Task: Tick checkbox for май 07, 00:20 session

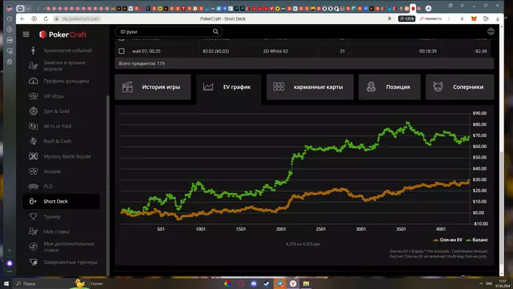Action: pyautogui.click(x=122, y=51)
